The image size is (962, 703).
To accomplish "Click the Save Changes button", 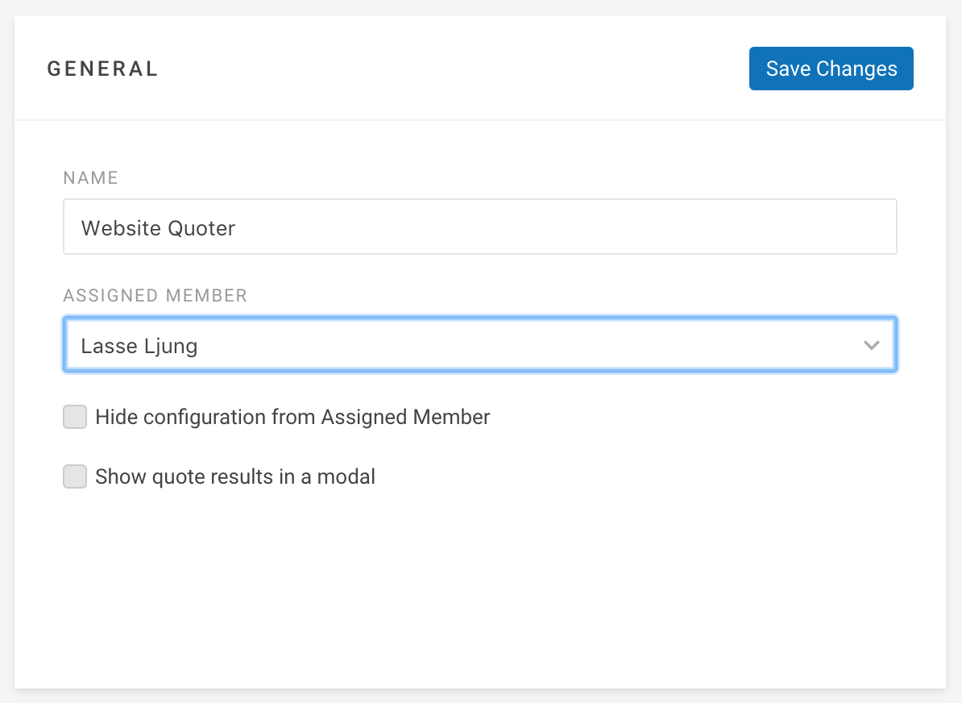I will pos(831,69).
